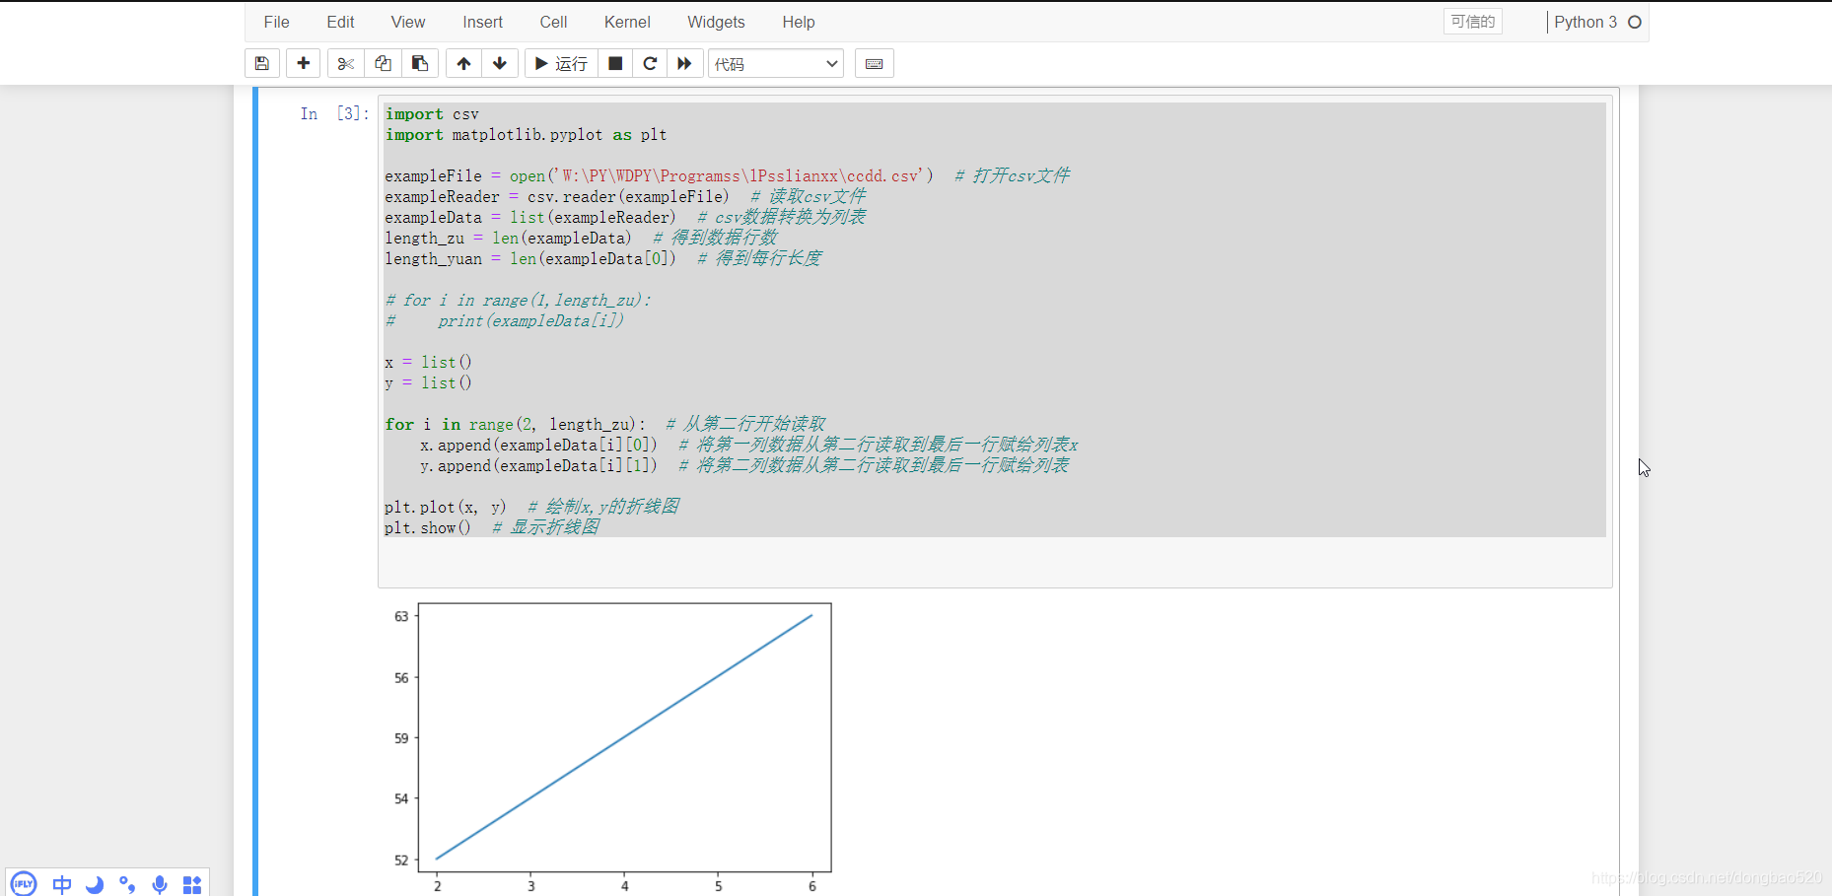Open the Kernel menu
This screenshot has width=1832, height=896.
click(x=627, y=22)
